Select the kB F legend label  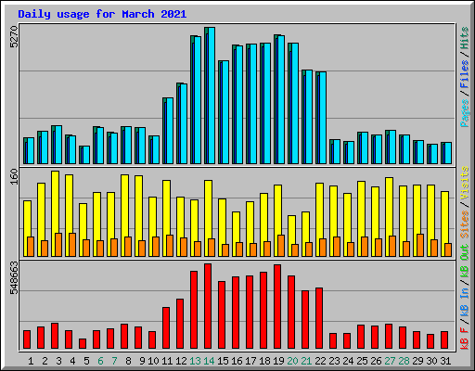[465, 339]
